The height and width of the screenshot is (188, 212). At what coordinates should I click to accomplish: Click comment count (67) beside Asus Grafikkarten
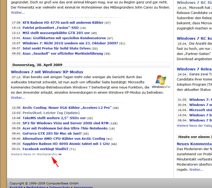tap(110, 38)
